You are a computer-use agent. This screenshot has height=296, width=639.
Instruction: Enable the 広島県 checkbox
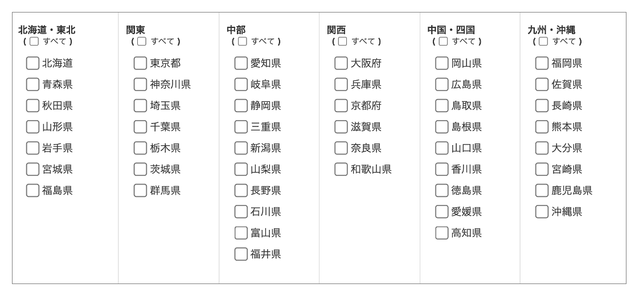(x=442, y=84)
